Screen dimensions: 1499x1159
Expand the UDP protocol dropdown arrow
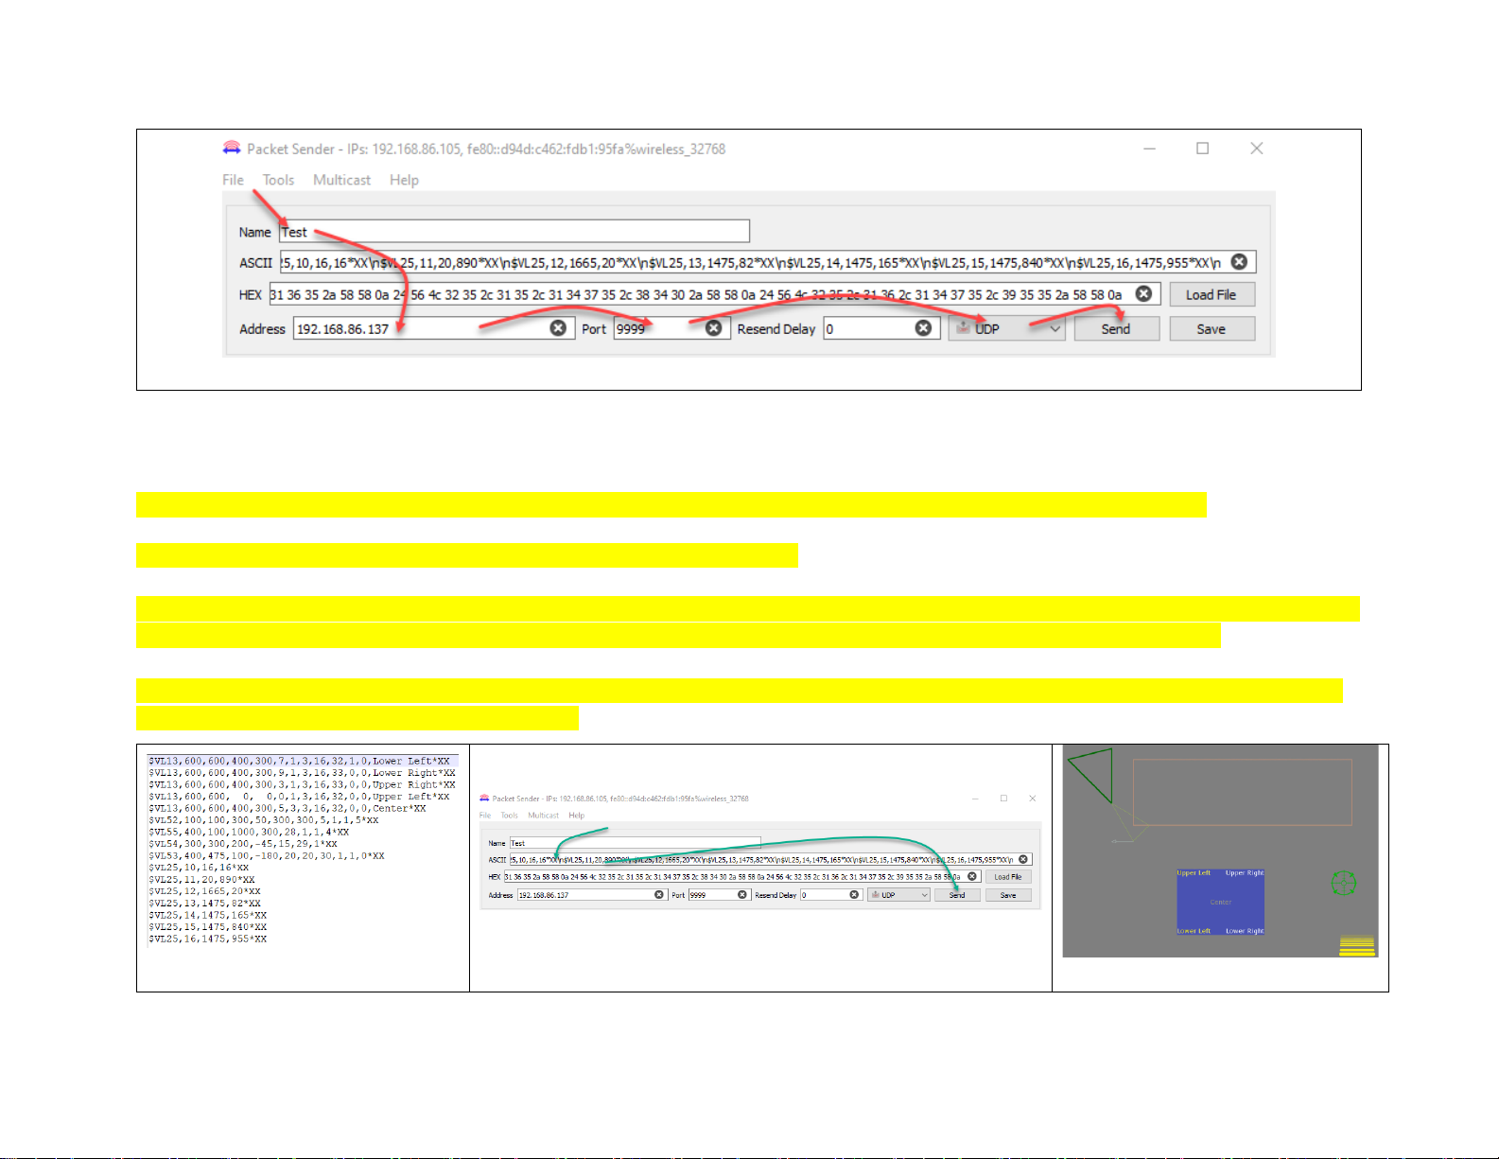point(1055,328)
